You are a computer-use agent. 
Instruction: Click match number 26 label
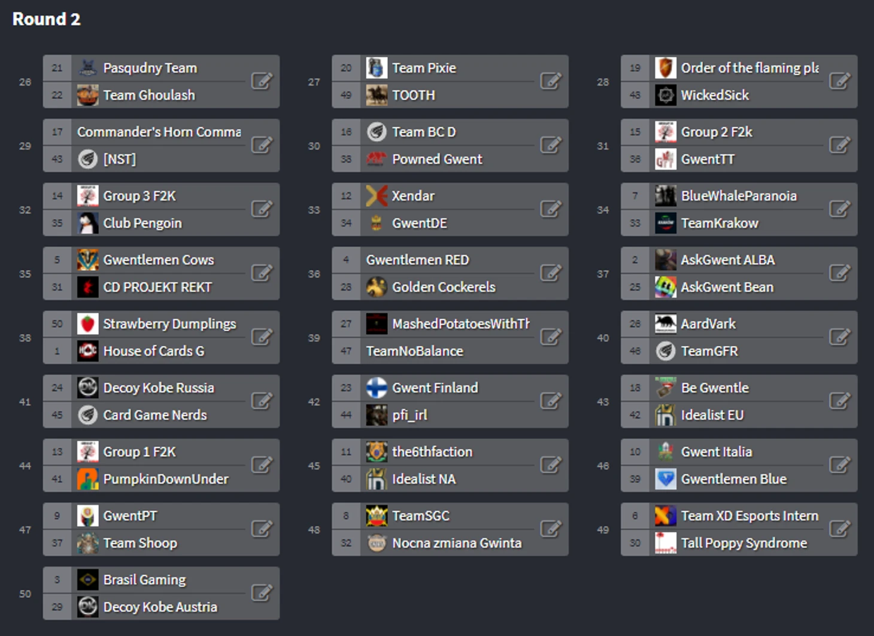point(25,81)
